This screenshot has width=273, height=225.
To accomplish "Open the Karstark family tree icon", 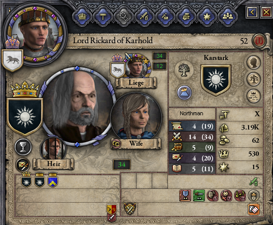I will click(184, 70).
